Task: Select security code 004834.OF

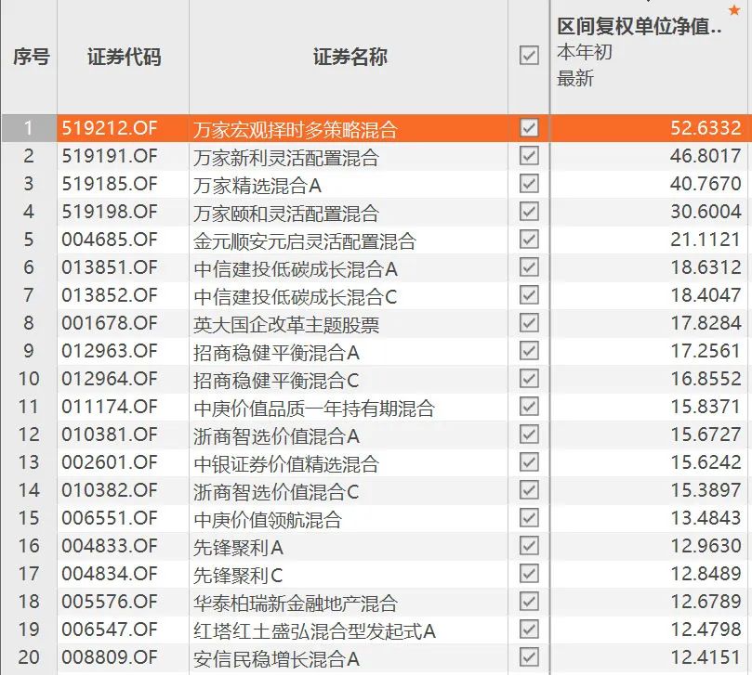Action: tap(110, 573)
